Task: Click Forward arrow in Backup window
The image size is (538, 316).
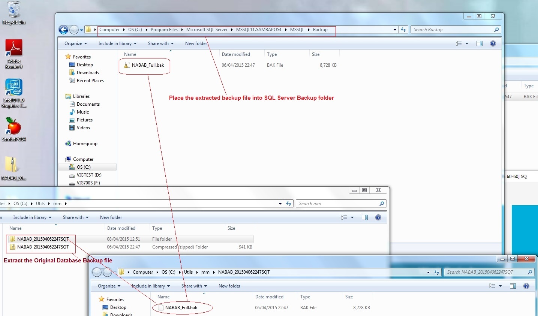Action: pos(74,30)
